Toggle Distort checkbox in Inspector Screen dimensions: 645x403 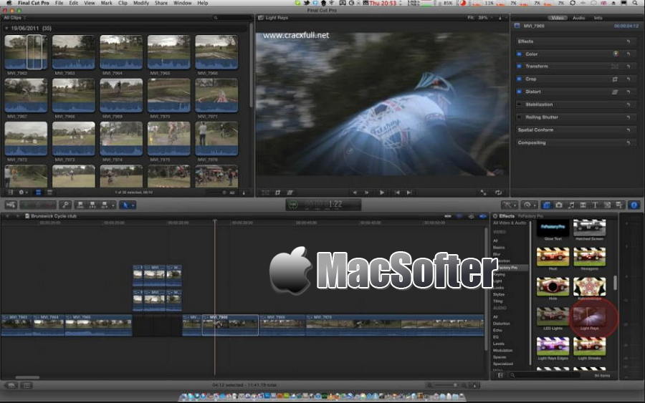point(519,92)
